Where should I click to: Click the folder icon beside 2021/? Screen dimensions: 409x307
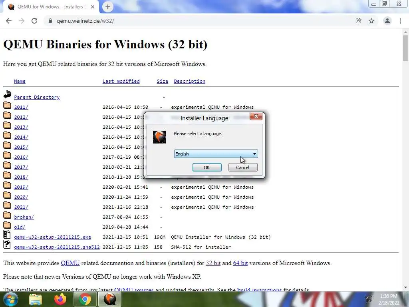tap(7, 205)
